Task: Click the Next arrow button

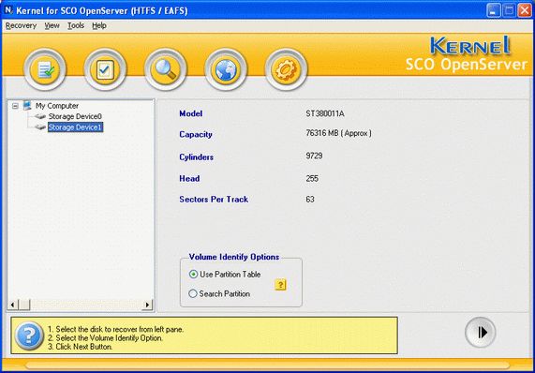Action: point(480,333)
